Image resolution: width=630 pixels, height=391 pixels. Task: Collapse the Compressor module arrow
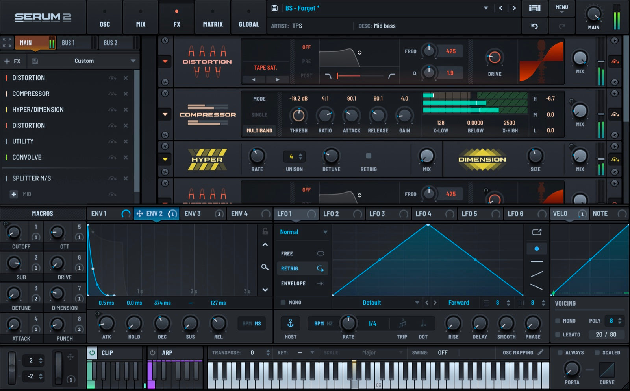pyautogui.click(x=165, y=114)
